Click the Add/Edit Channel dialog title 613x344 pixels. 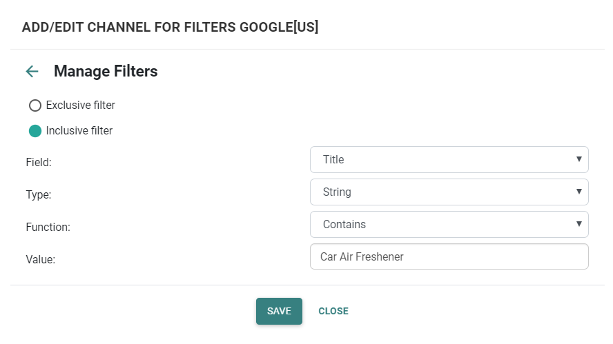170,27
